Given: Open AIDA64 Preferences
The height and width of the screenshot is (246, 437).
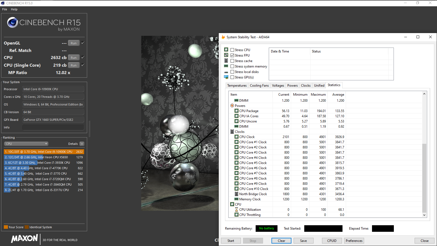Looking at the screenshot, I should click(354, 241).
